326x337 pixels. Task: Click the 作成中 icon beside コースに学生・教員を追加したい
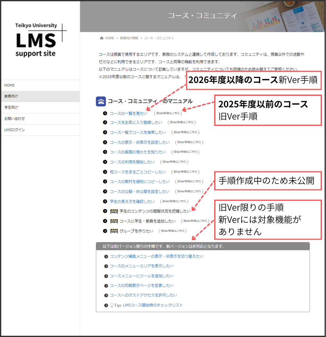click(x=114, y=221)
